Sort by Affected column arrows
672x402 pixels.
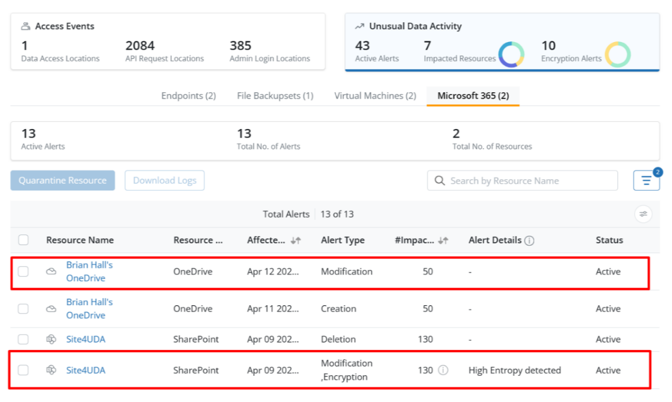[296, 240]
